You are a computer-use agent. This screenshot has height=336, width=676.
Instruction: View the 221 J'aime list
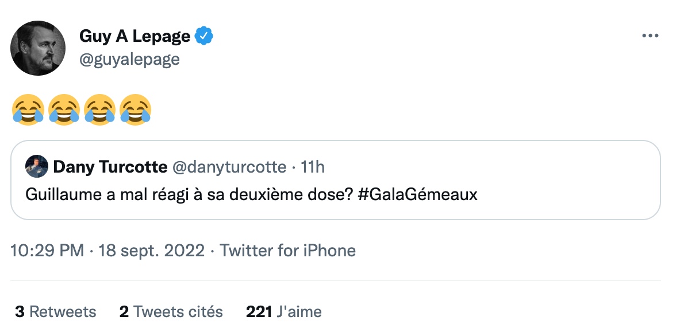[284, 311]
